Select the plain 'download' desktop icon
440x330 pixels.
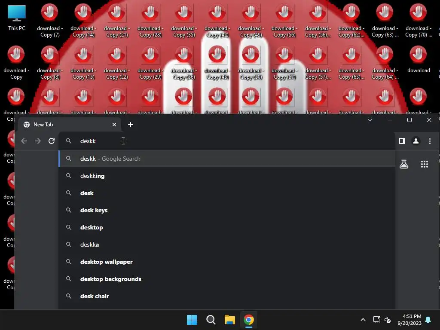[x=419, y=59]
